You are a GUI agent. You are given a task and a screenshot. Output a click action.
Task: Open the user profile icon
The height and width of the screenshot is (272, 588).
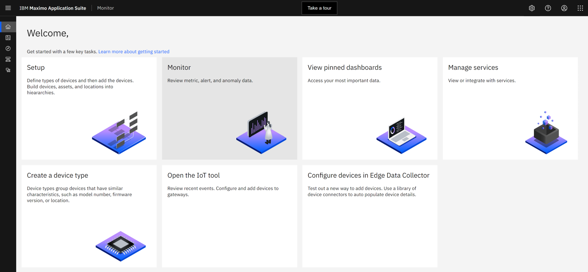(564, 8)
